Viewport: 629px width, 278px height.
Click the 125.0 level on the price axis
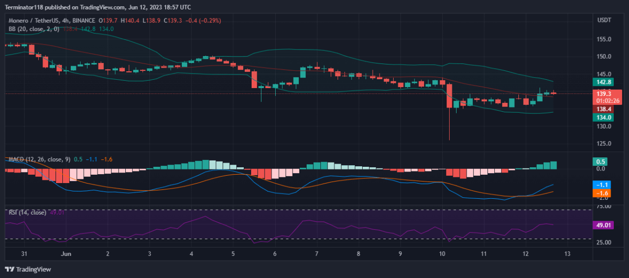(604, 144)
